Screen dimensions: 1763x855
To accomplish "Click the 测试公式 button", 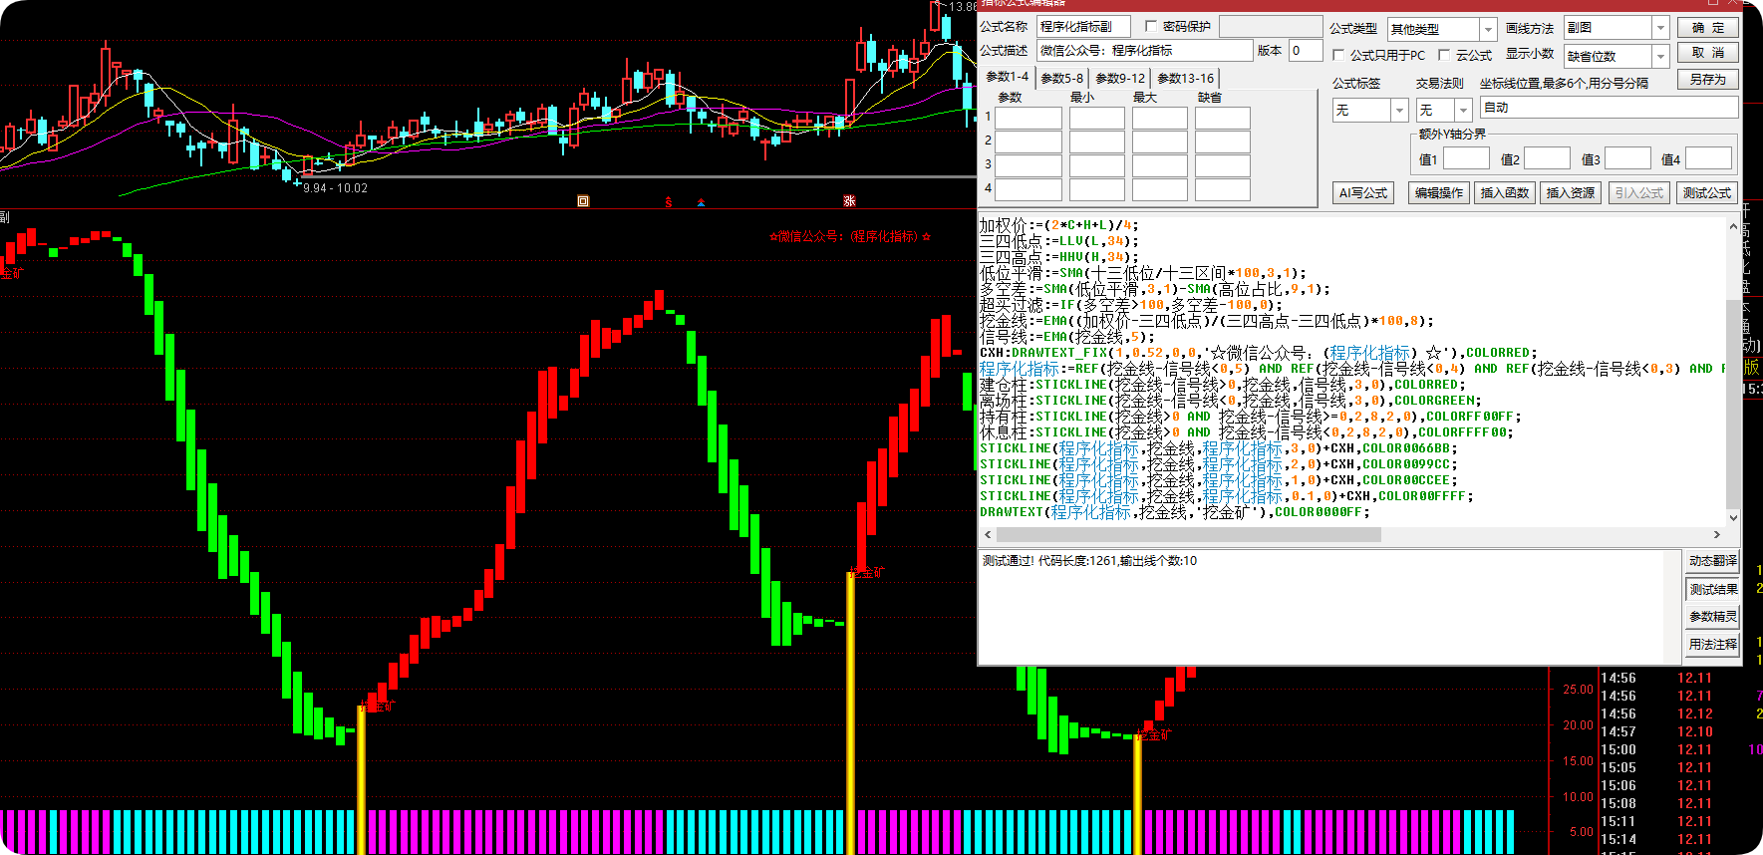I will click(x=1707, y=193).
